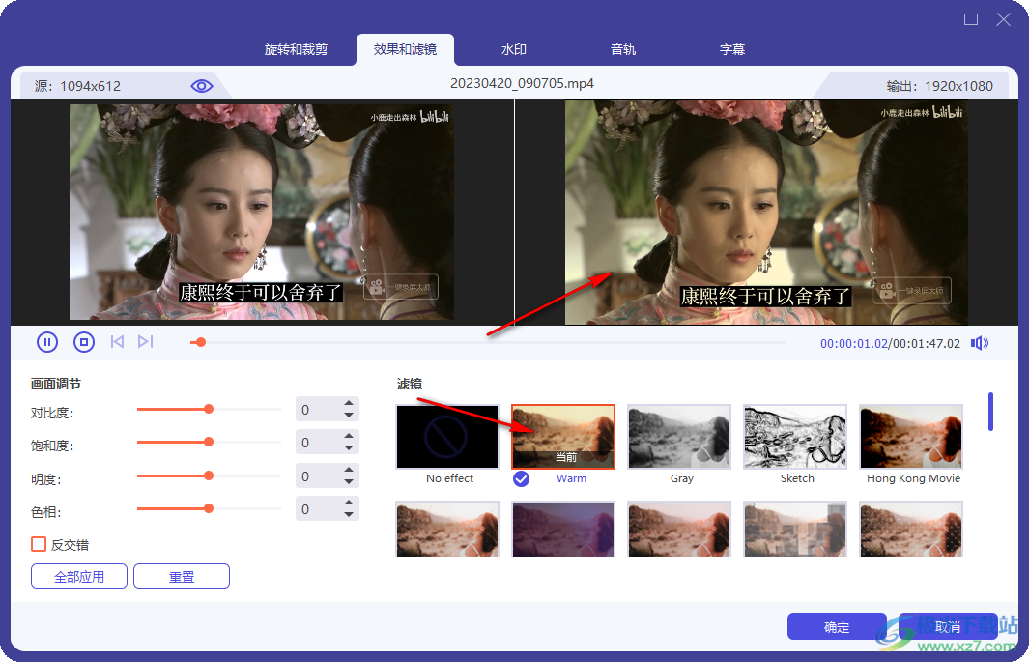Select the pixelated mosaic filter thumbnail
1029x662 pixels.
[795, 529]
